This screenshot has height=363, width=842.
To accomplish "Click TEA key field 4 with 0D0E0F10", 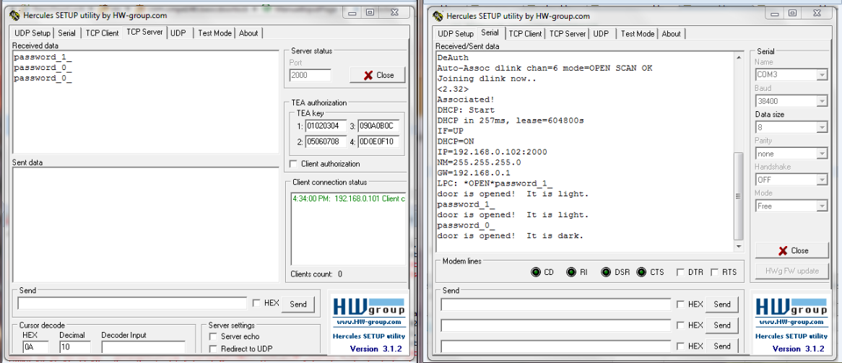I will (378, 143).
